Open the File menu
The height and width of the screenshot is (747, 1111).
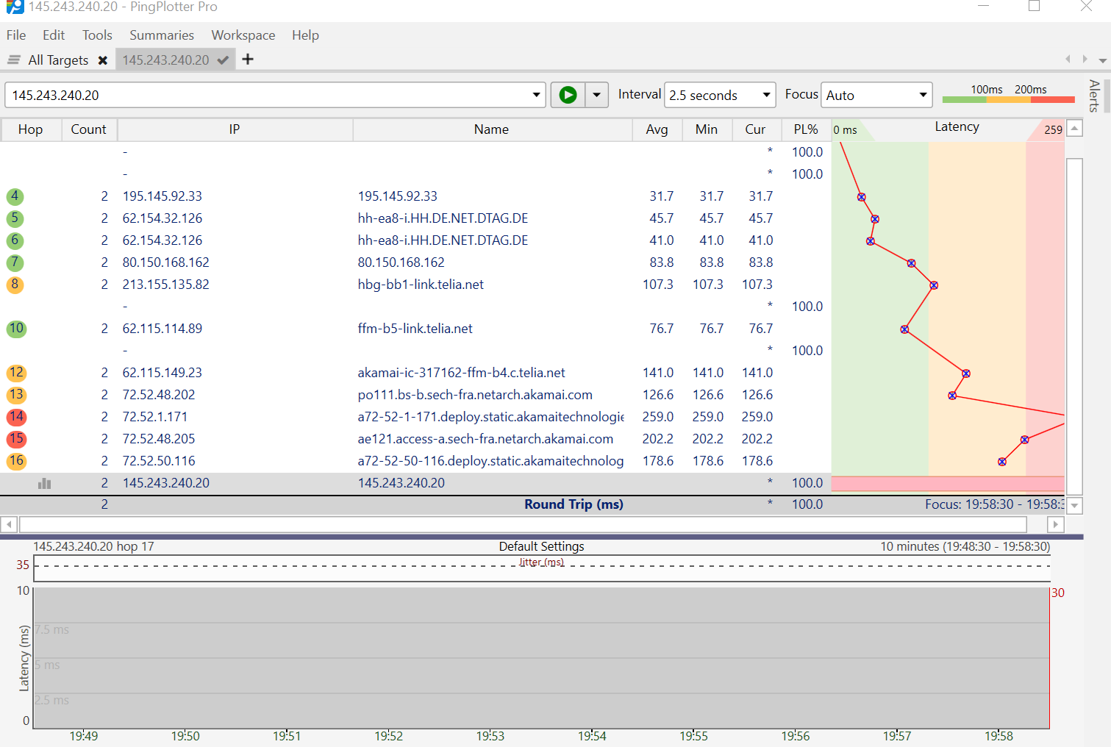[x=16, y=35]
